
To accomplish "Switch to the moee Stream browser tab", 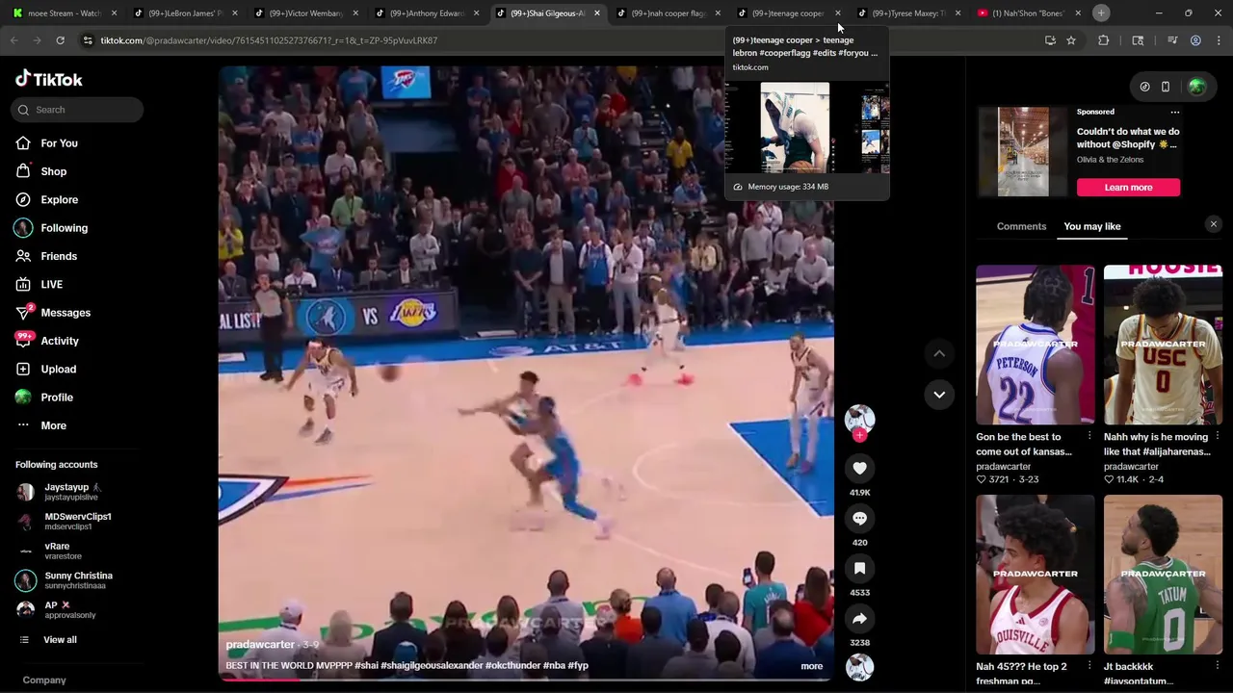I will coord(64,13).
